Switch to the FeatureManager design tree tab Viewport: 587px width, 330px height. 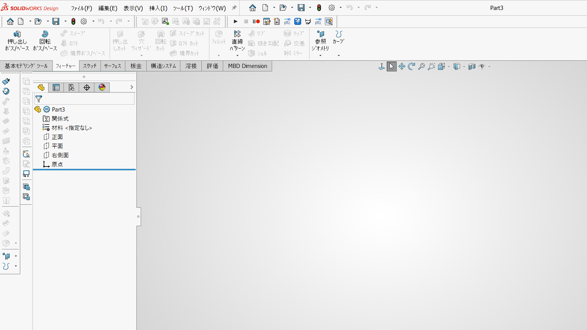(41, 87)
